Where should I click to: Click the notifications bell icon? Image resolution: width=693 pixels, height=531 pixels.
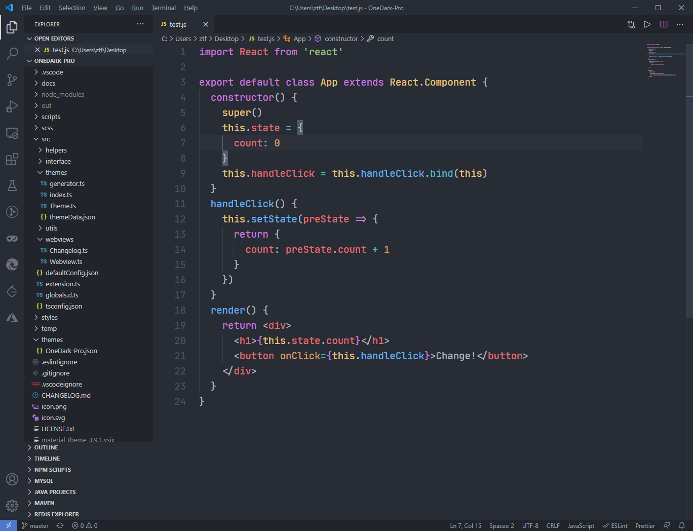coord(681,525)
